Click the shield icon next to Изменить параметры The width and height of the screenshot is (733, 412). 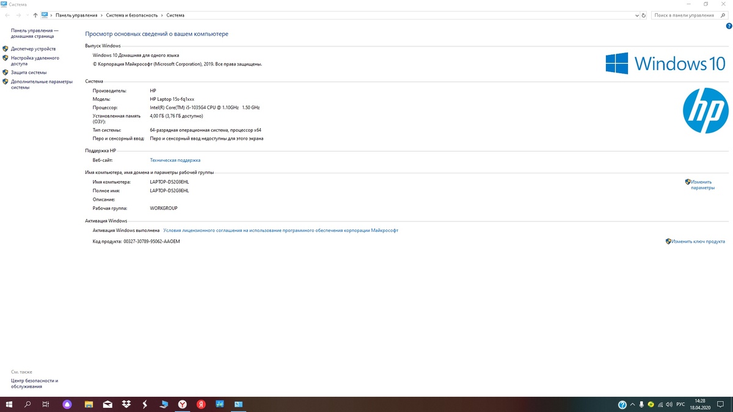click(688, 182)
